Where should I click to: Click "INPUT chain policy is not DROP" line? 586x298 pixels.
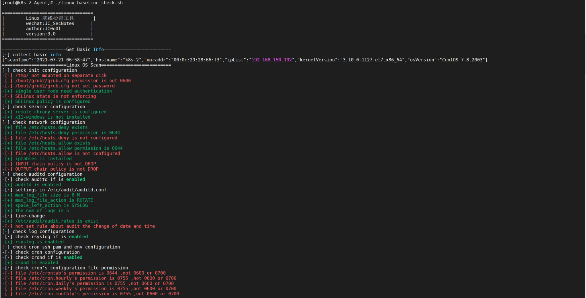pos(55,164)
